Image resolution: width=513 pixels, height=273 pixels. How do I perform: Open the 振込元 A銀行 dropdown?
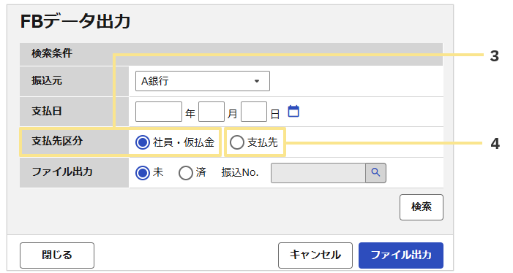tap(203, 81)
